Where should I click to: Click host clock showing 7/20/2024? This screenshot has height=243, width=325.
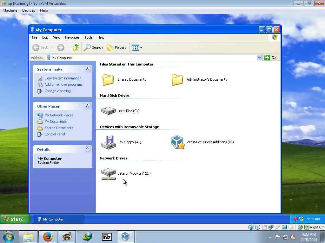point(309,237)
